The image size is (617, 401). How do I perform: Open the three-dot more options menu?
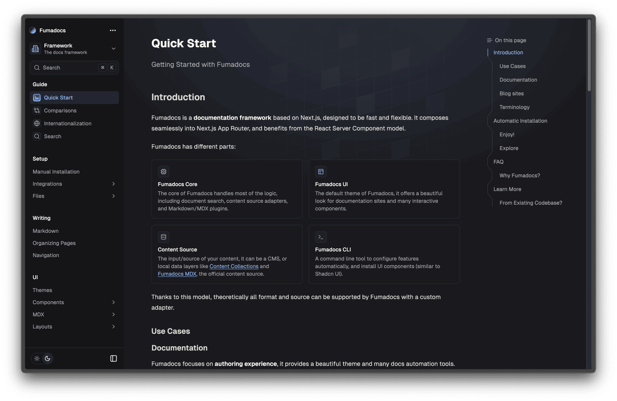113,30
